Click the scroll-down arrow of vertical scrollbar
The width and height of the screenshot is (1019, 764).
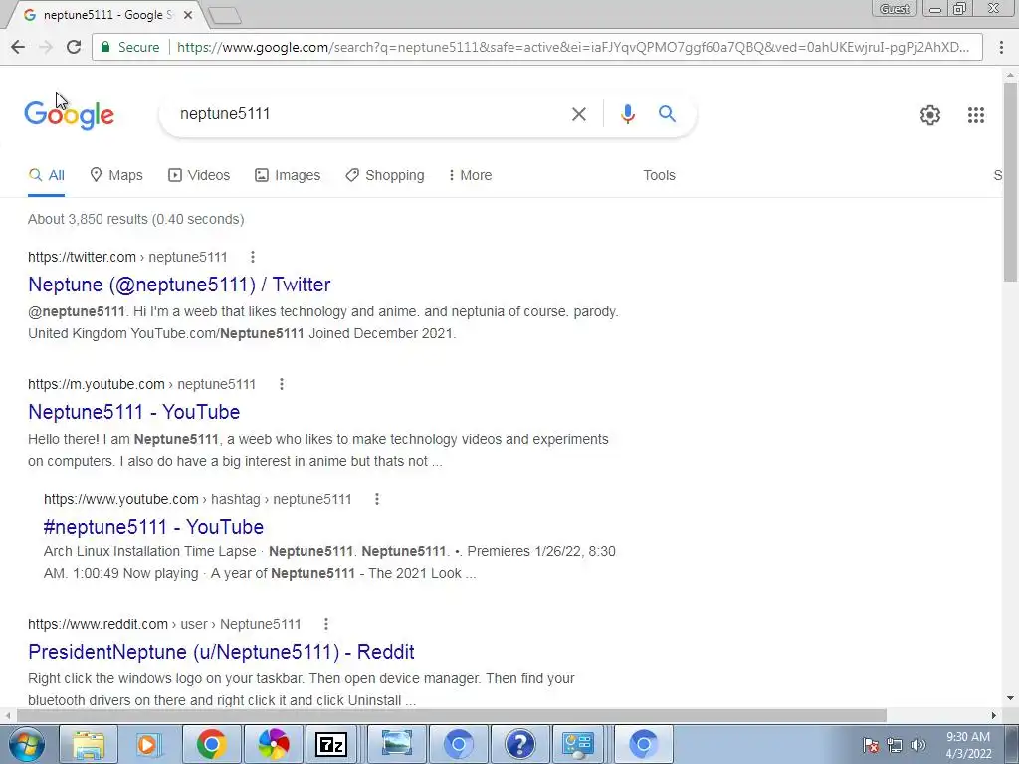coord(1011,699)
